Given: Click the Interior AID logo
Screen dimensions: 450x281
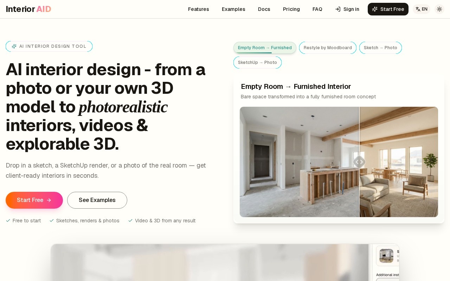Looking at the screenshot, I should (x=28, y=9).
